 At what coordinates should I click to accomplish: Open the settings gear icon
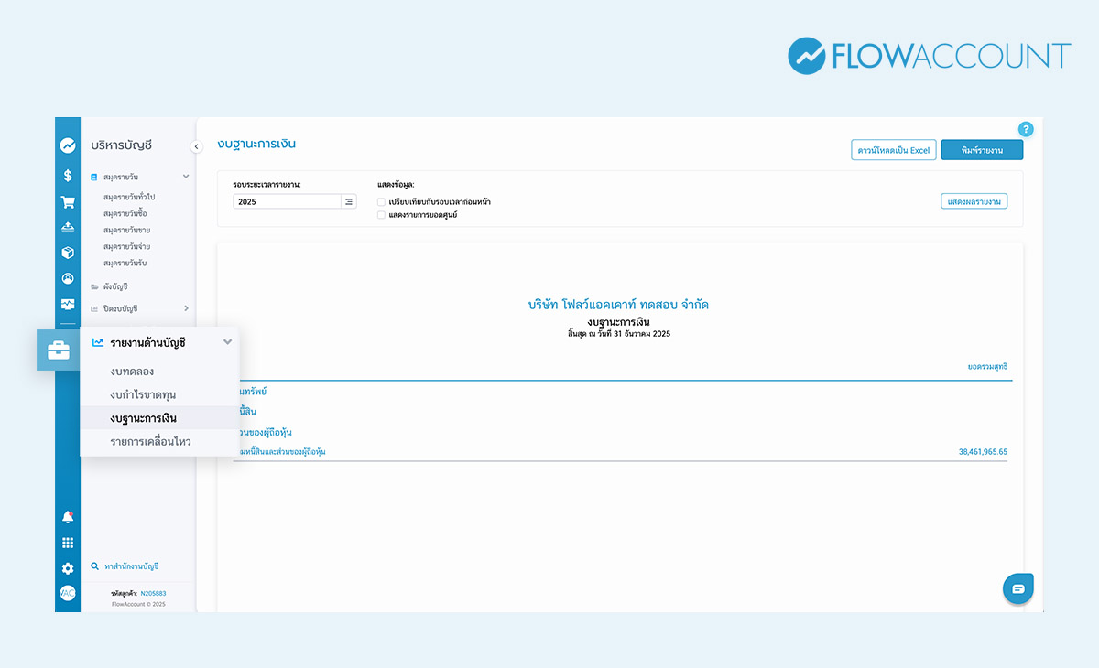(68, 568)
